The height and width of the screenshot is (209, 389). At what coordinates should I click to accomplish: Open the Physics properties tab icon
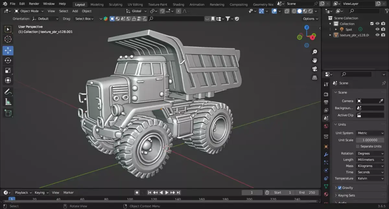(x=326, y=171)
